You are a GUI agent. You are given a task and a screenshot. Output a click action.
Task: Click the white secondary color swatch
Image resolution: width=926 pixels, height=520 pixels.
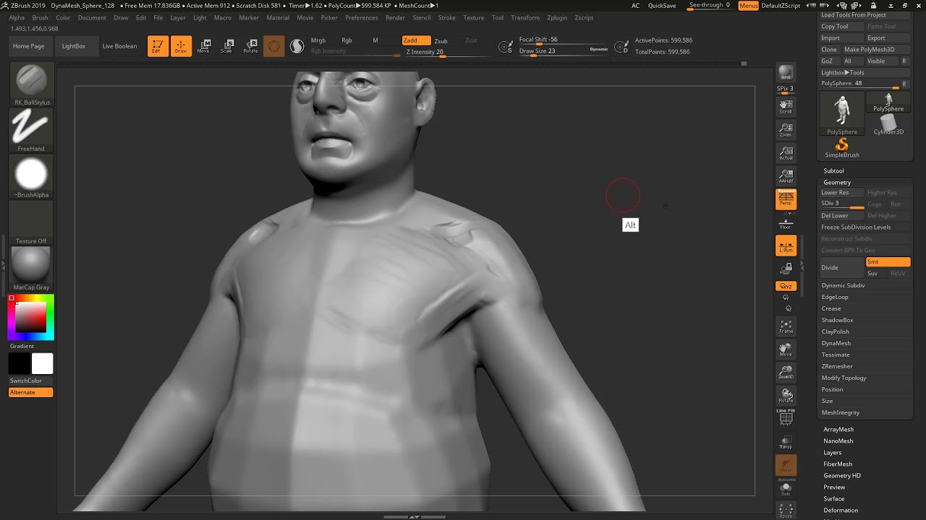(42, 364)
